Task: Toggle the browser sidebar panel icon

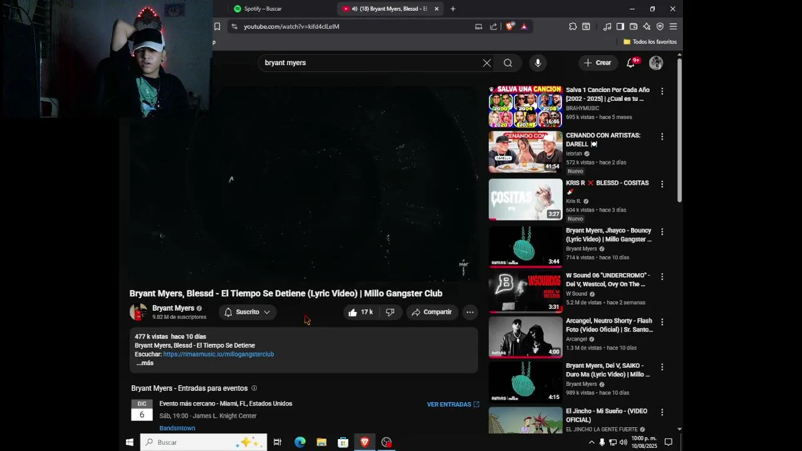Action: click(620, 26)
